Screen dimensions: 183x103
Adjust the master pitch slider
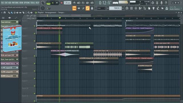point(49,8)
